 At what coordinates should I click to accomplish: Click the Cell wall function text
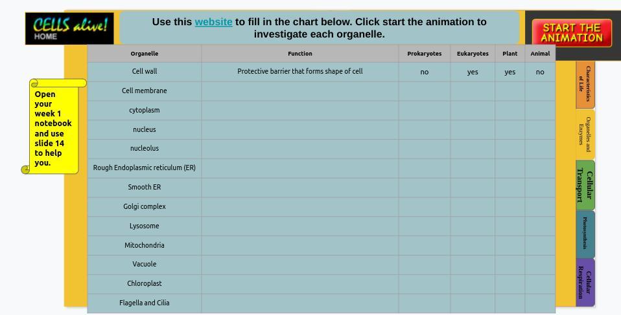coord(299,71)
